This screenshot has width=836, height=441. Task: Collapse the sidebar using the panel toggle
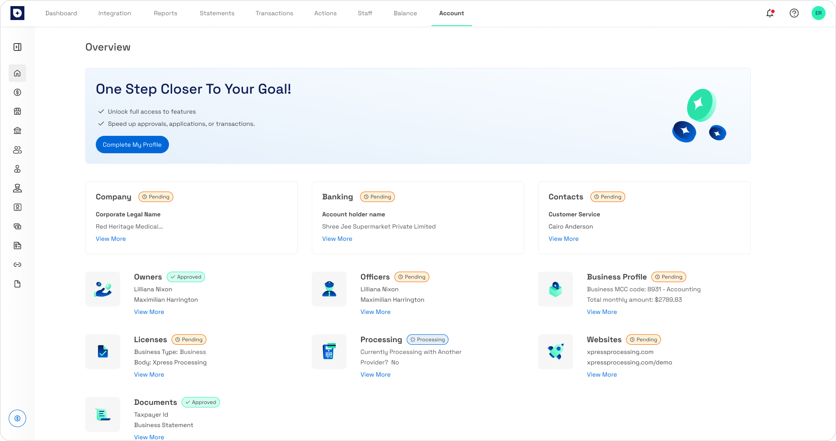point(17,47)
